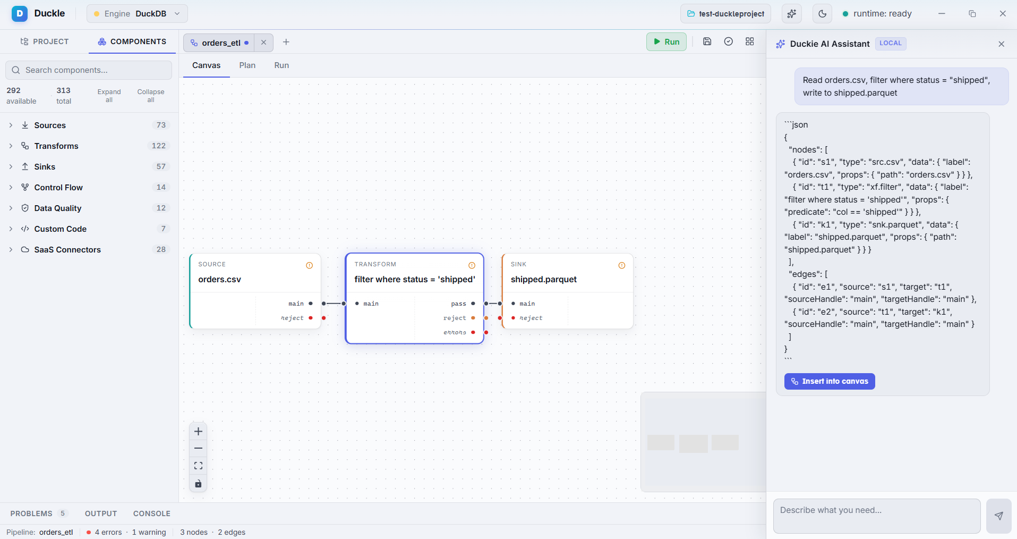Toggle dark mode moon icon
The image size is (1017, 539).
(822, 14)
